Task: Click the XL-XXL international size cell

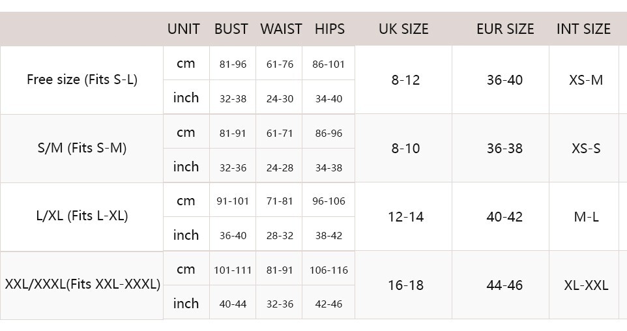Action: point(586,285)
